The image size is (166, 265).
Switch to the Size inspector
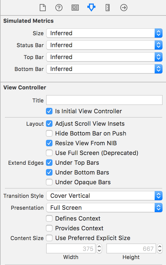click(x=108, y=8)
